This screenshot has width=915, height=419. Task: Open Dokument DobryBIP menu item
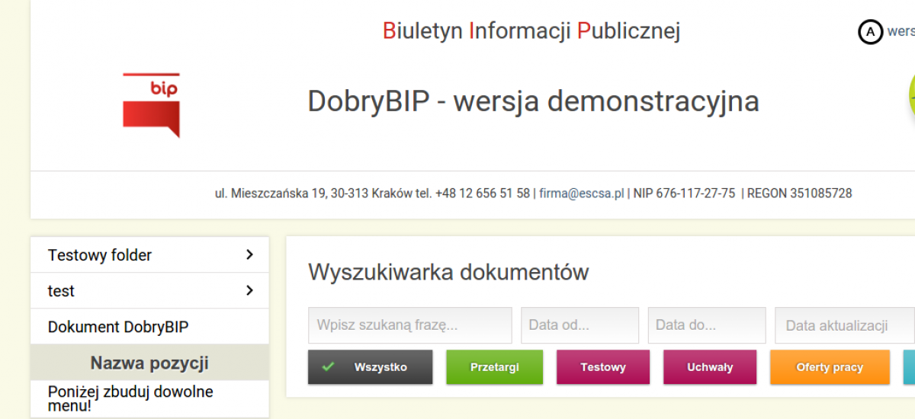pos(149,326)
